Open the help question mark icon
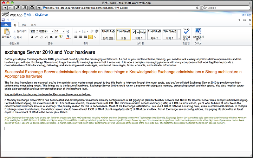This screenshot has height=158, width=253. (x=239, y=20)
